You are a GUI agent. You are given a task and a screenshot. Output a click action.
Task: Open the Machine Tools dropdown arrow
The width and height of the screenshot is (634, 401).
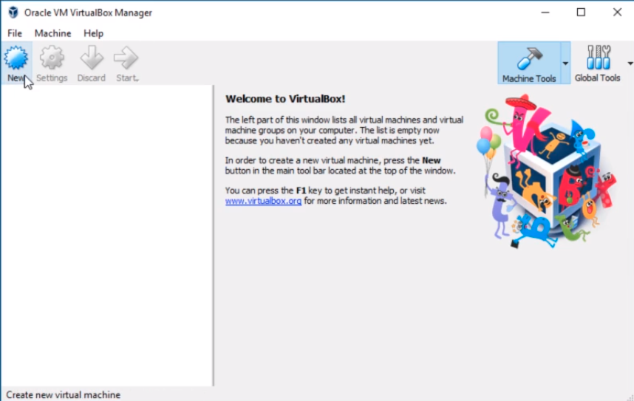tap(565, 64)
